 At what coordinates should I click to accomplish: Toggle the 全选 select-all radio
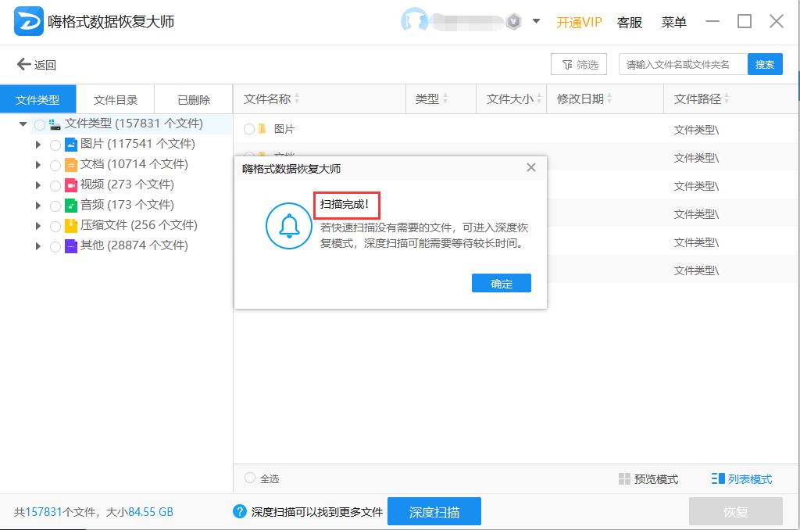click(249, 478)
